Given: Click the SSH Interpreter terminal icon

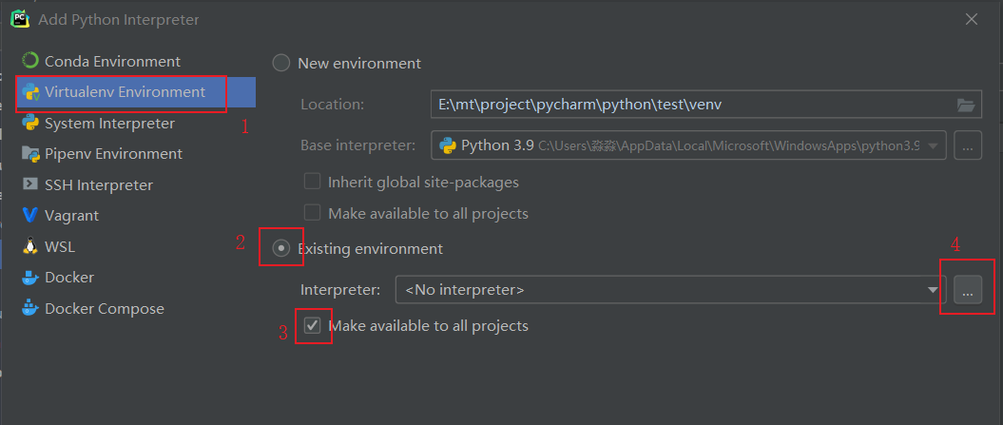Looking at the screenshot, I should coord(30,184).
